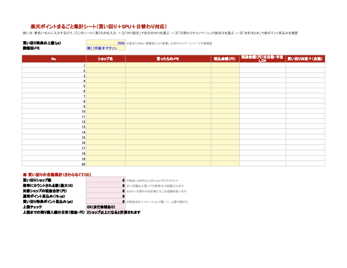Click the 税込金額(円) cell in row 19

pos(225,159)
